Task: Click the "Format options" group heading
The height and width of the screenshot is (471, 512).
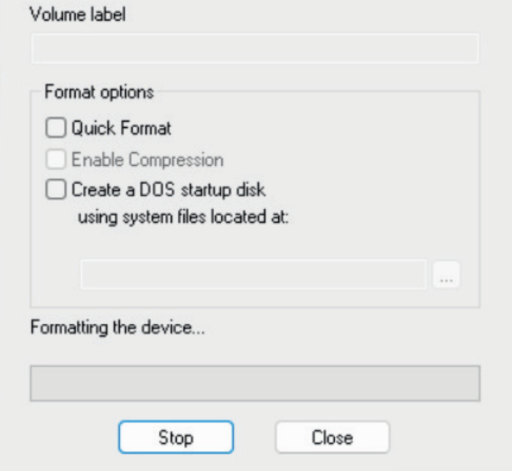Action: pos(99,92)
